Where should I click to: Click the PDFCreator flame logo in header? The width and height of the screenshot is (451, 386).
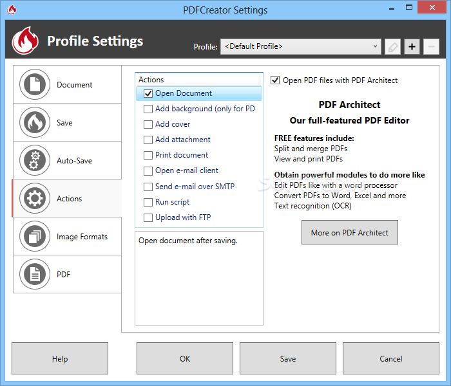(x=25, y=41)
